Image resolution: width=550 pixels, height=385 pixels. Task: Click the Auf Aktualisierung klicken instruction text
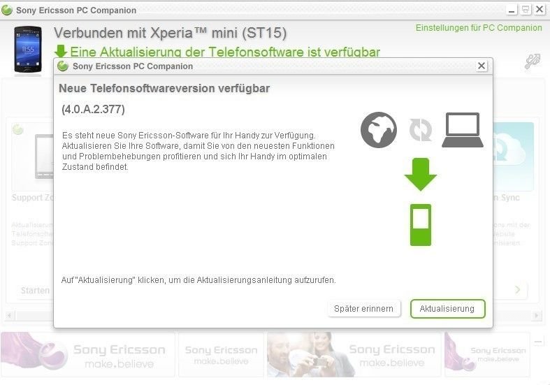(198, 280)
